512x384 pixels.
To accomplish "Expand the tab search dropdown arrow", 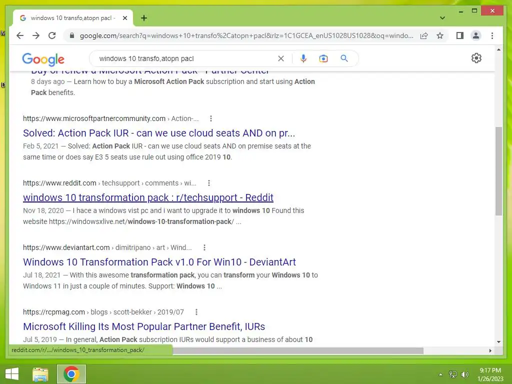I will pyautogui.click(x=442, y=18).
